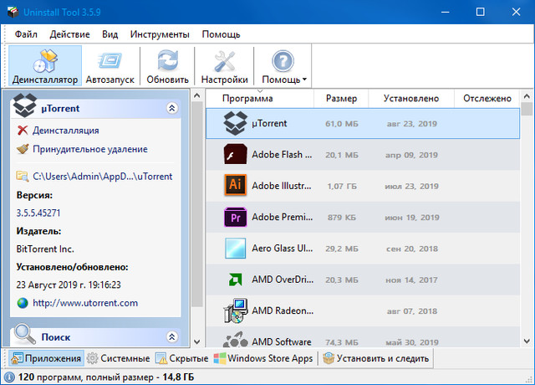Click Деинсталляция for µTorrent

click(x=65, y=131)
